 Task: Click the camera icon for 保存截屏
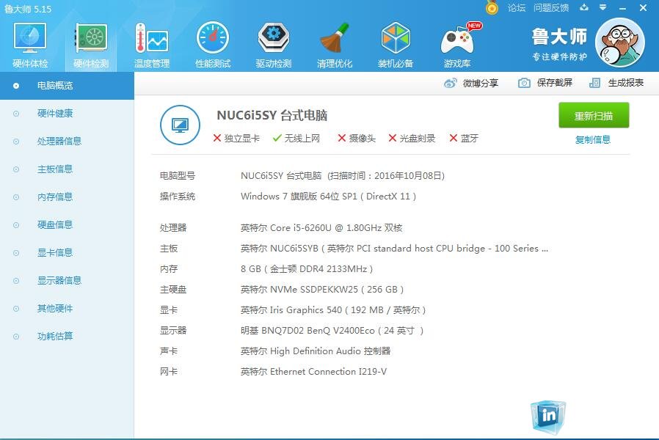[x=524, y=83]
